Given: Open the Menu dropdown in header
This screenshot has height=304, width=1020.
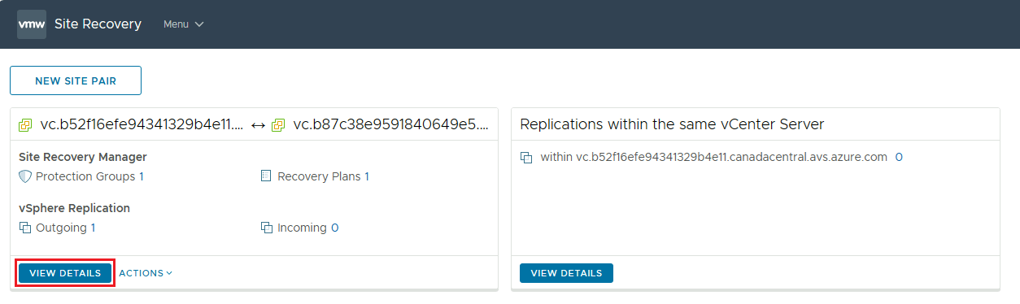Looking at the screenshot, I should click(x=183, y=24).
